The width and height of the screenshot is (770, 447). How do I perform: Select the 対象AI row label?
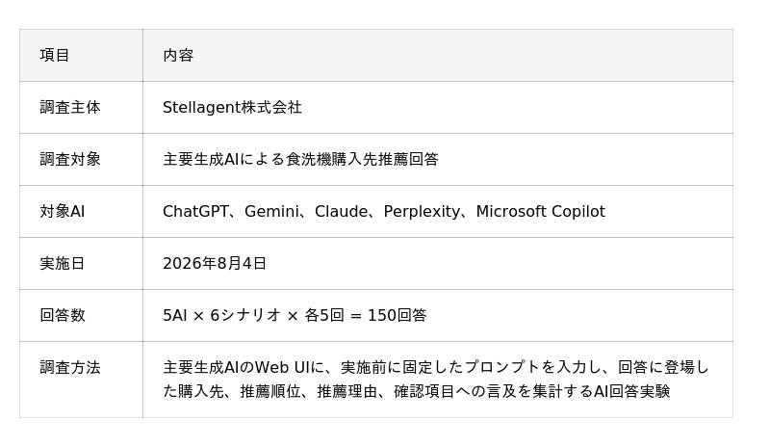[x=63, y=211]
